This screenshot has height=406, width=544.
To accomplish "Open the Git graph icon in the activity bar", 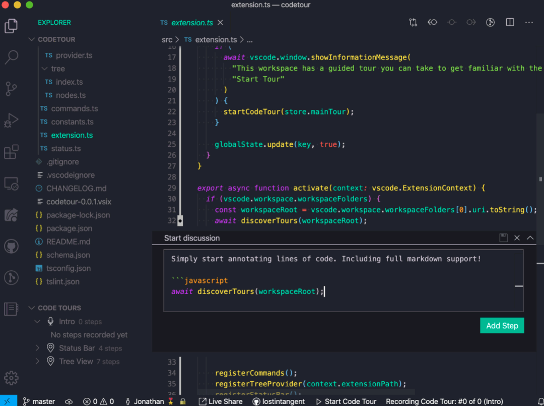I will (11, 277).
